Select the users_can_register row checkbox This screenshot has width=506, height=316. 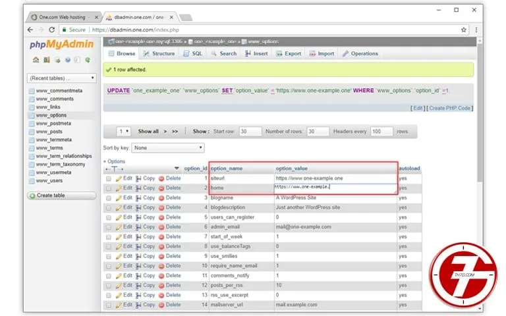109,218
